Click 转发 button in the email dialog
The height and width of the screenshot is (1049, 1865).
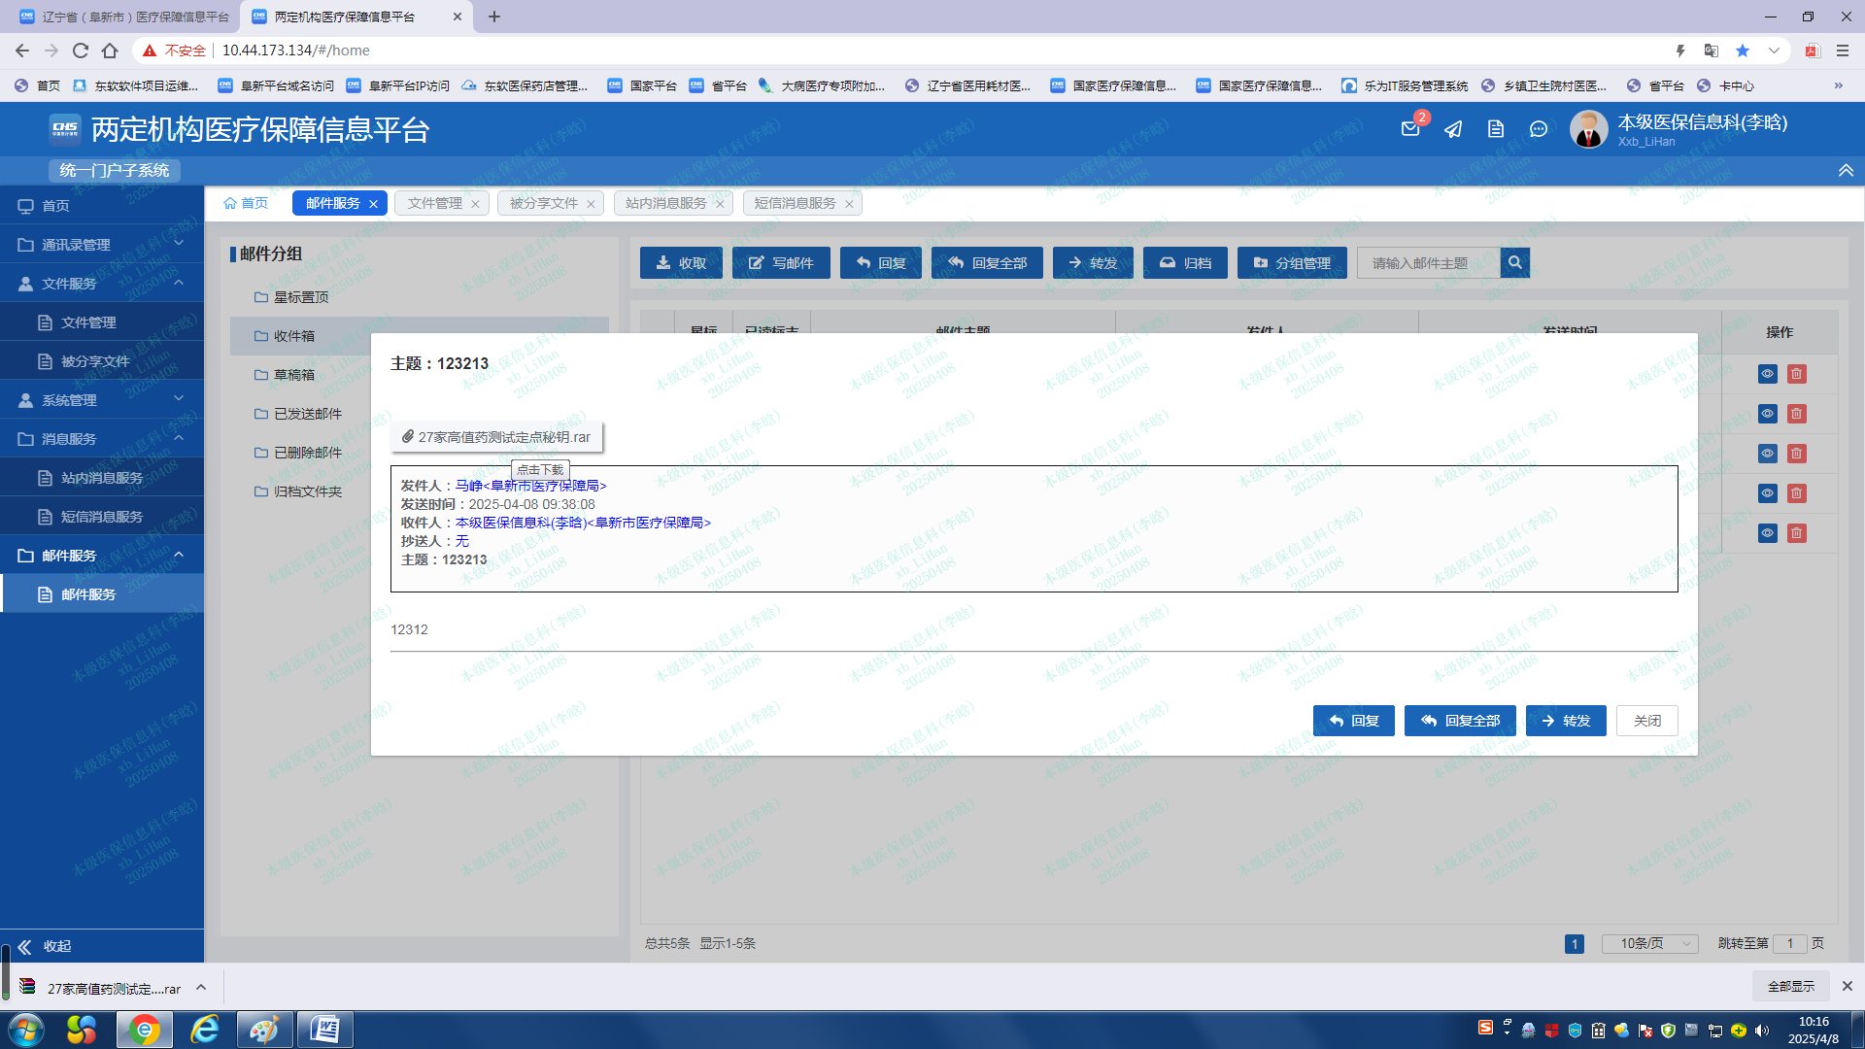coord(1566,721)
